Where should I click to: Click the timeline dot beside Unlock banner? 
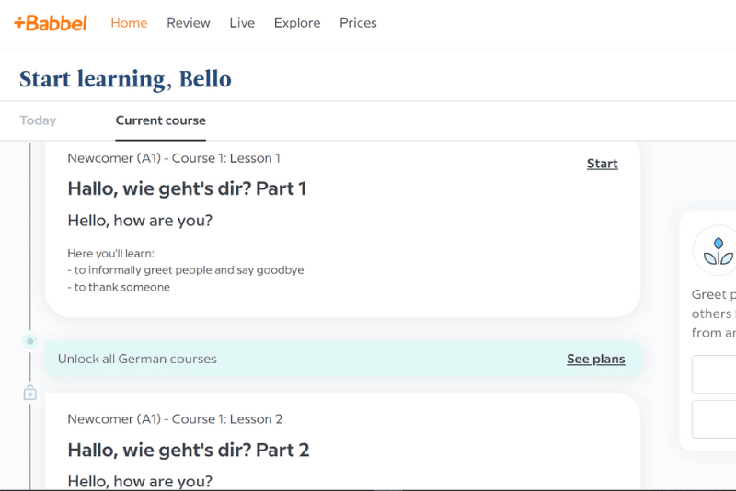coord(29,341)
